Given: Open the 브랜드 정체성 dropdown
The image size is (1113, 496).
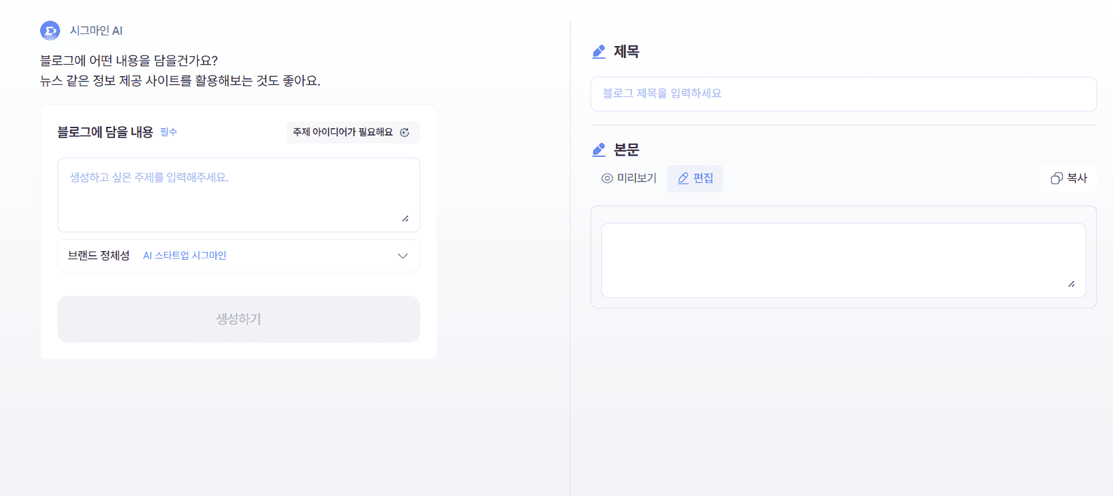Looking at the screenshot, I should tap(238, 255).
